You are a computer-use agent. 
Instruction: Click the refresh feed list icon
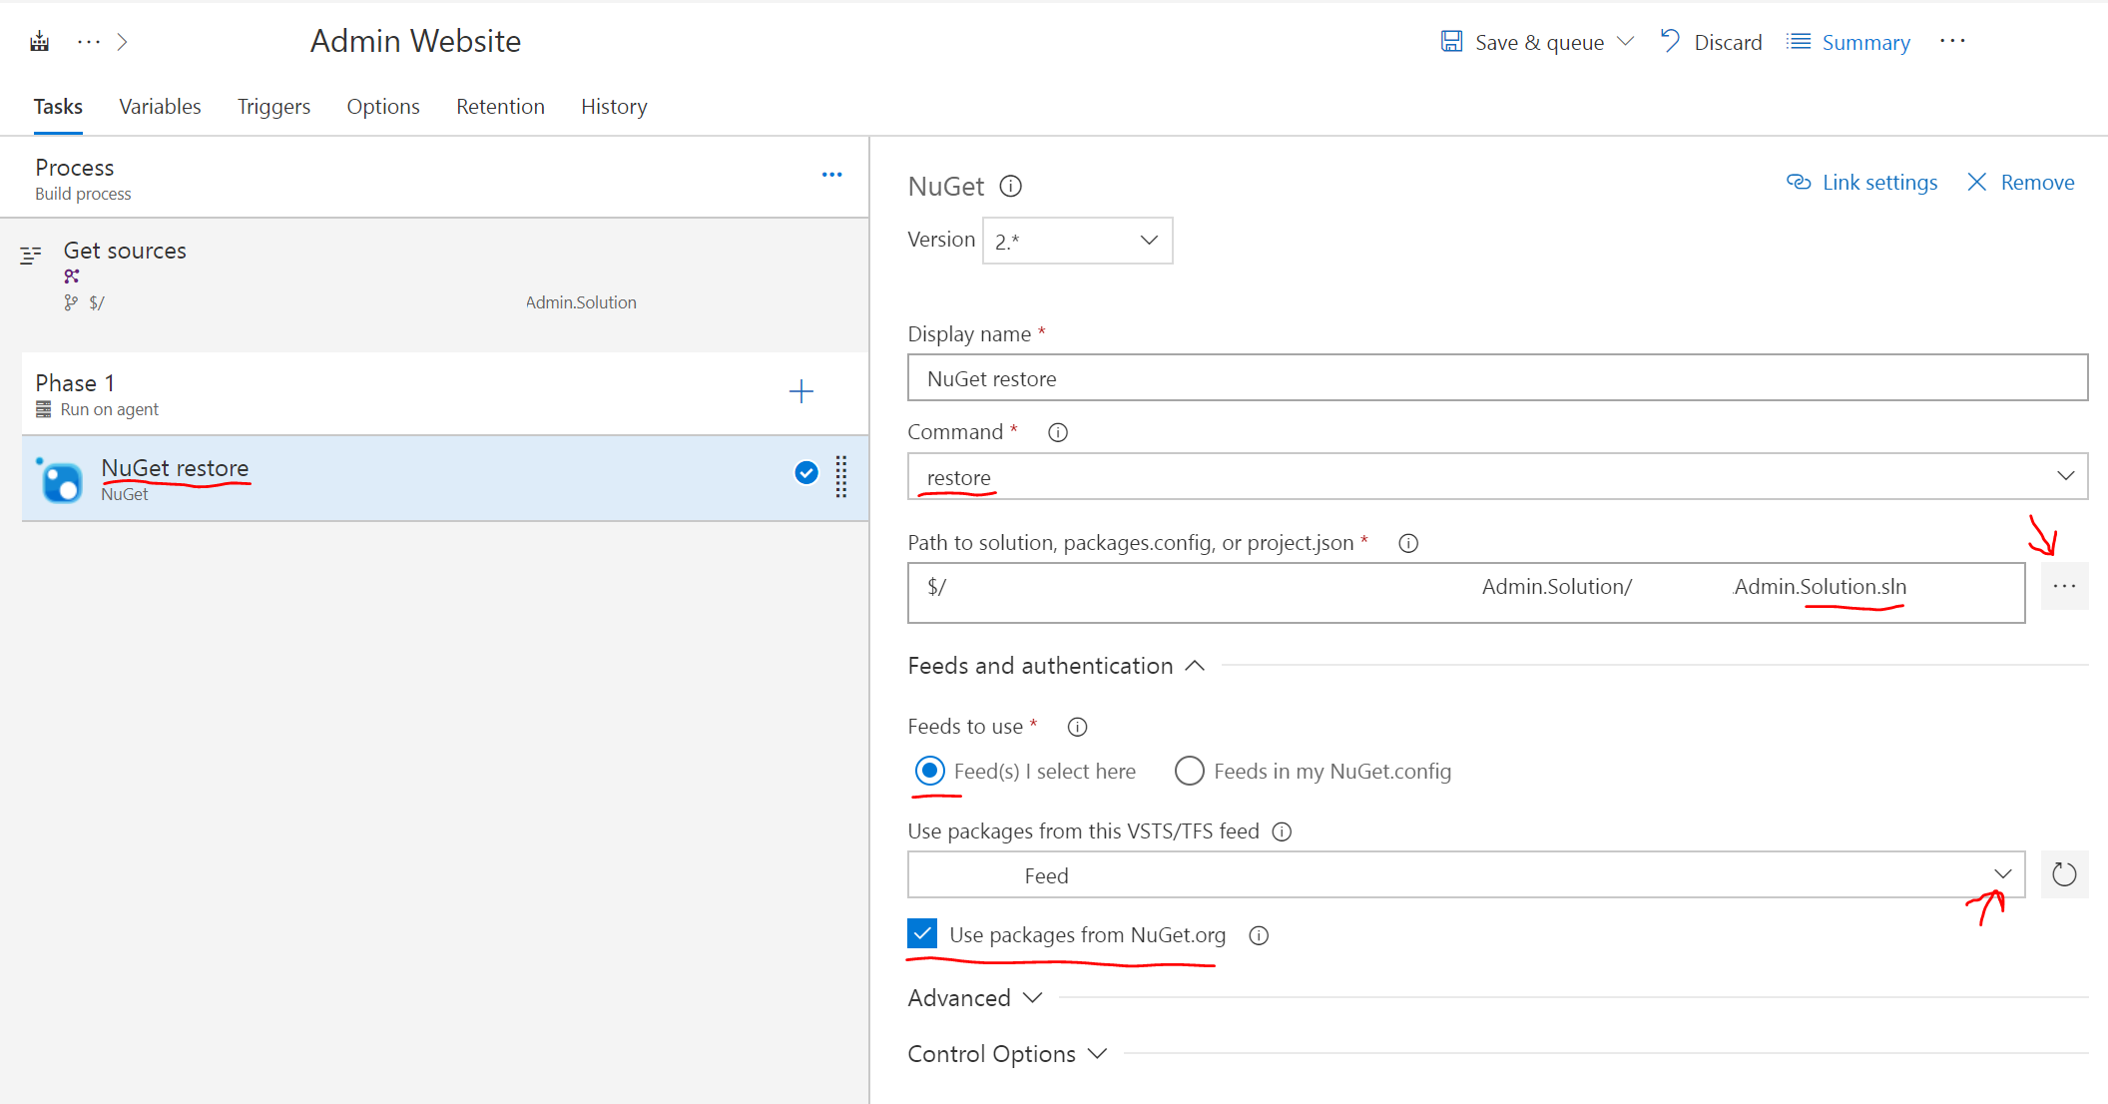(x=2063, y=875)
